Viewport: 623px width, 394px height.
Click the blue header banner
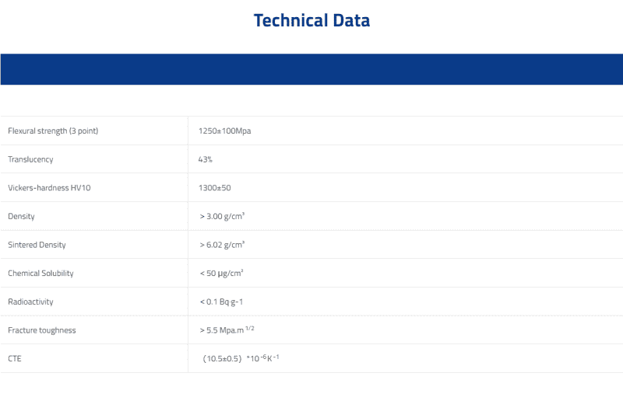tap(311, 69)
